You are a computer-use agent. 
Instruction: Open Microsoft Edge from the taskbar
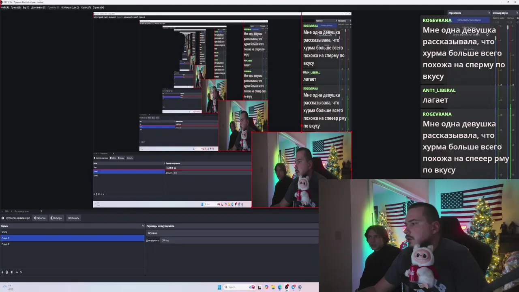click(x=280, y=287)
